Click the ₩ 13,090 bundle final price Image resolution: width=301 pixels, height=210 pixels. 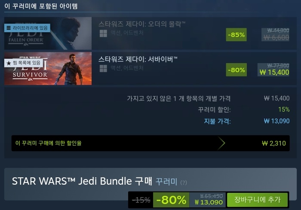(x=209, y=202)
